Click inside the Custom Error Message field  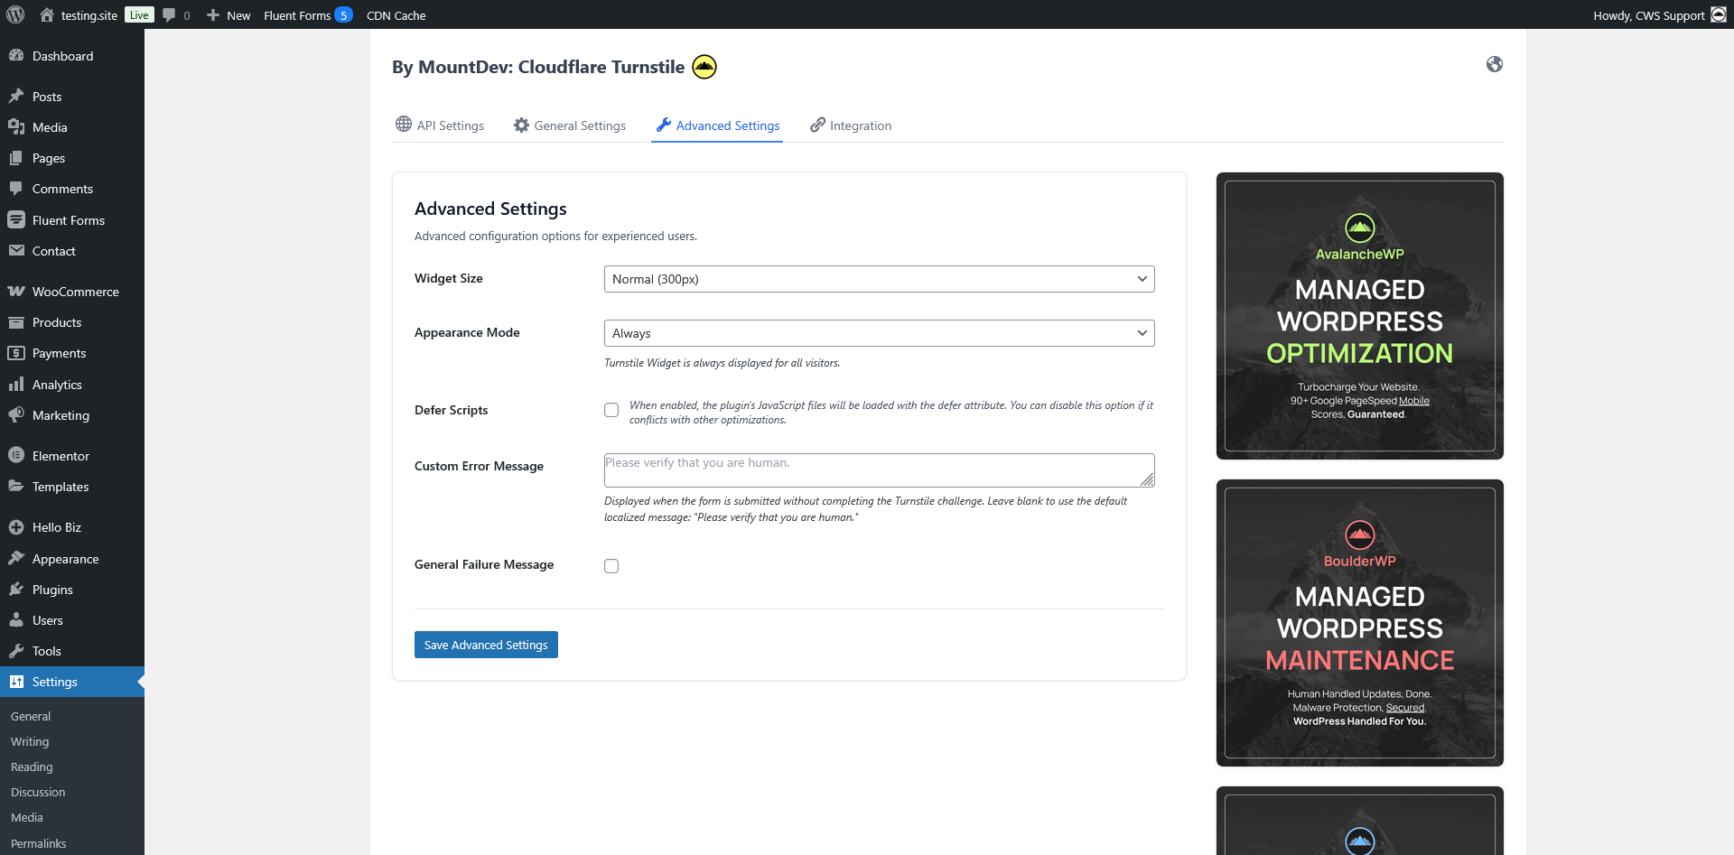[879, 469]
